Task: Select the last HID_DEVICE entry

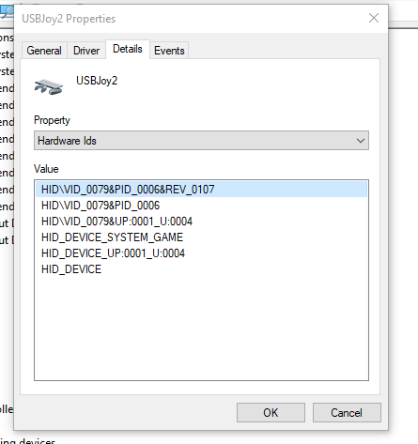Action: pos(71,269)
